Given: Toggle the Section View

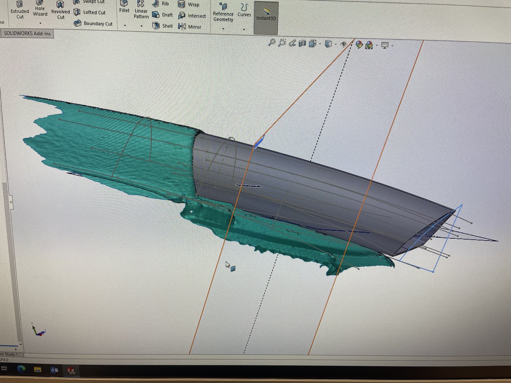Looking at the screenshot, I should 302,43.
